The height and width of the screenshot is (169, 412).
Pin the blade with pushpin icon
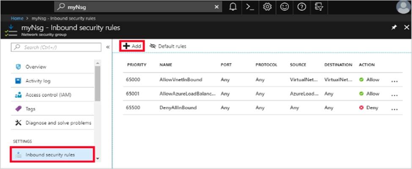pos(394,28)
